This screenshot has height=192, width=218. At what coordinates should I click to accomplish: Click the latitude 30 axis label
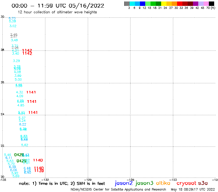(x=2, y=17)
